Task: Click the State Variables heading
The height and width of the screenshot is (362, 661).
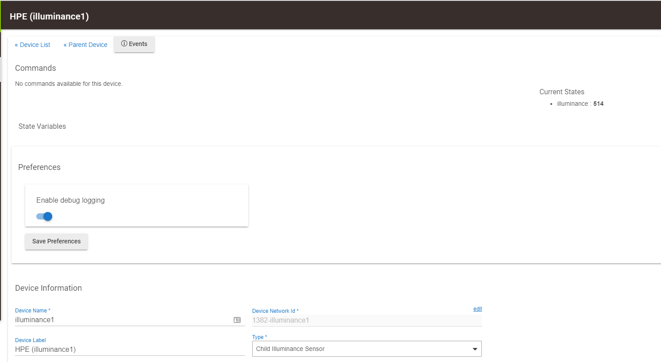Action: pos(42,127)
